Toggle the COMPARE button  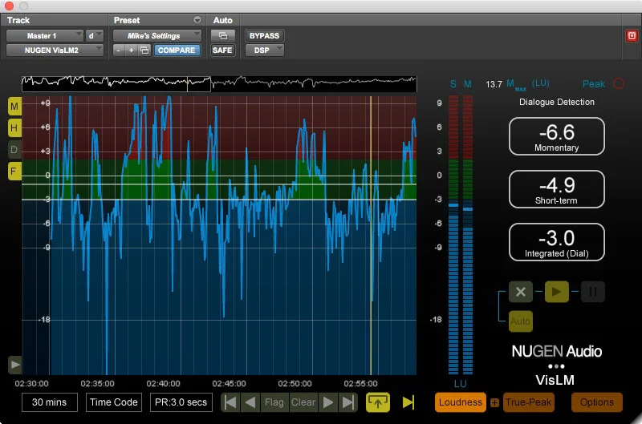click(177, 50)
